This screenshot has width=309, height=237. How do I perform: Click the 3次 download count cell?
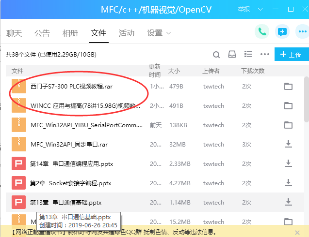coord(246,145)
